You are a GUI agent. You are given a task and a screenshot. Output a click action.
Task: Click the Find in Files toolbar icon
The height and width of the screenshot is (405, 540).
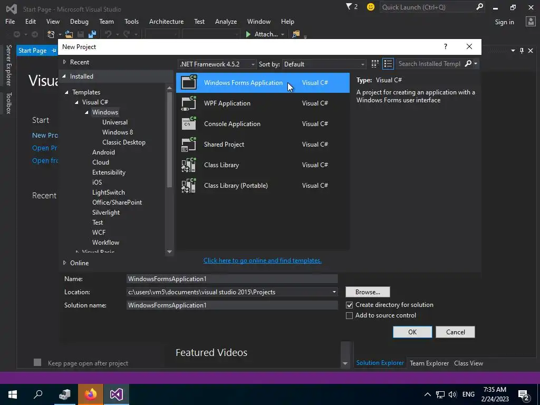tap(296, 34)
